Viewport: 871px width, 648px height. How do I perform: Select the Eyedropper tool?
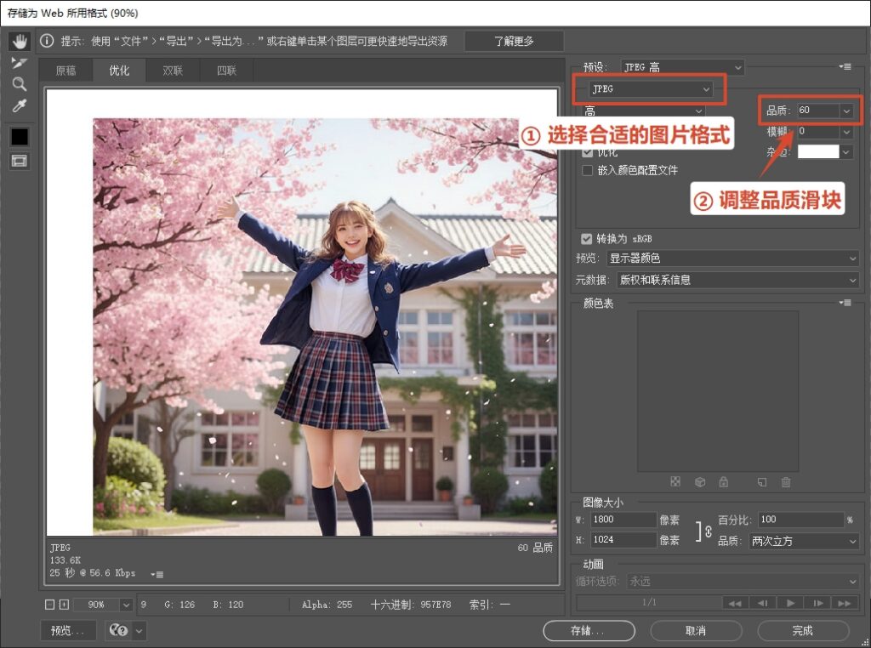coord(19,105)
